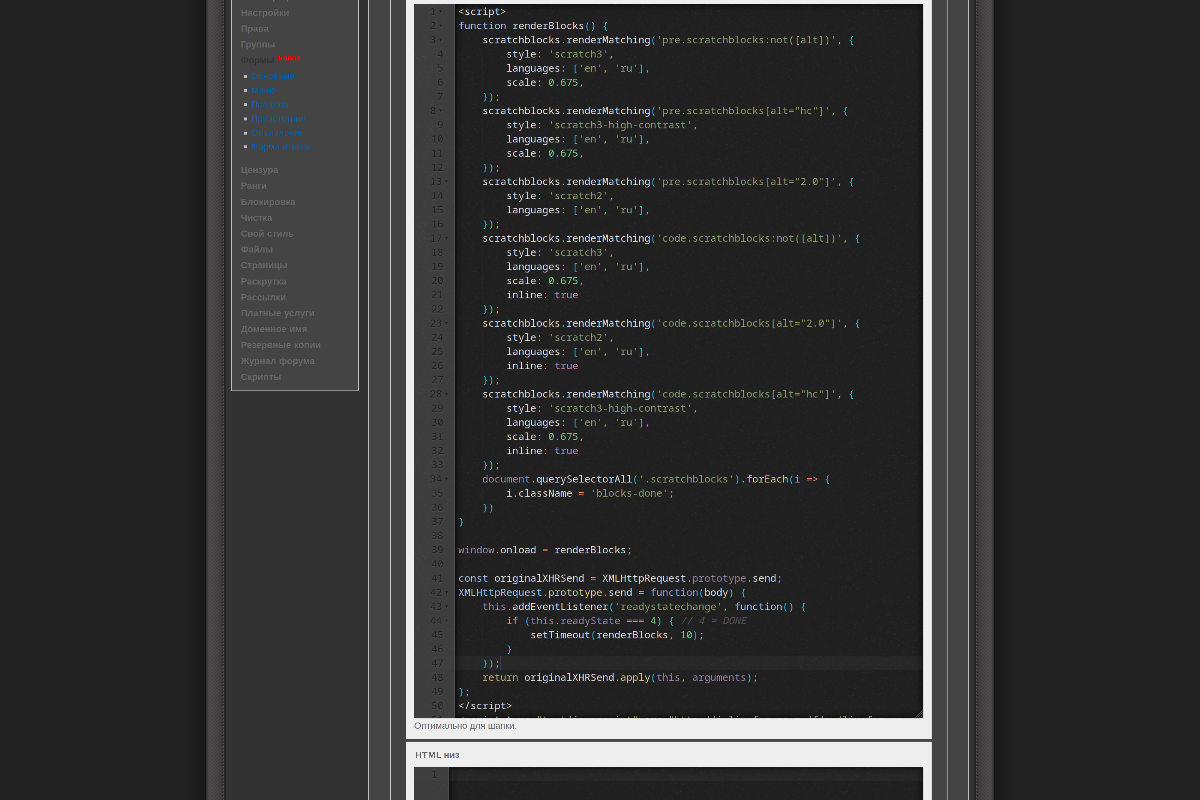Fold the code block at line 17

446,238
